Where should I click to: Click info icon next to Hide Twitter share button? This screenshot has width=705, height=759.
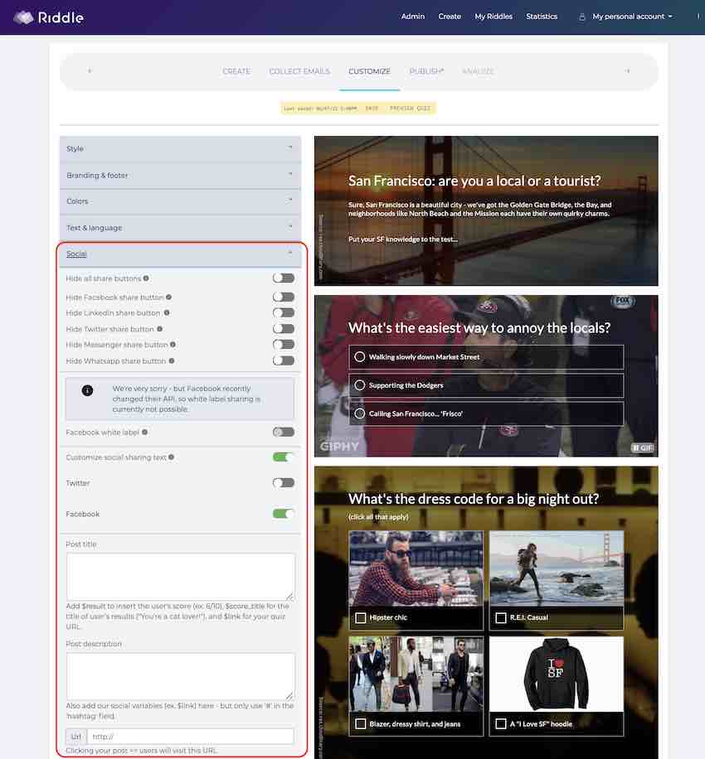[x=159, y=329]
